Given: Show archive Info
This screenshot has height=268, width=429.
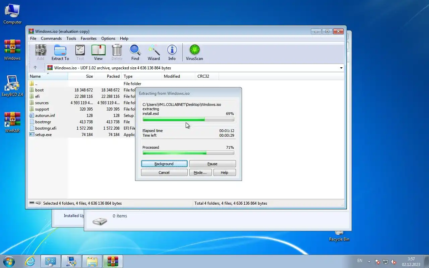Looking at the screenshot, I should click(172, 53).
